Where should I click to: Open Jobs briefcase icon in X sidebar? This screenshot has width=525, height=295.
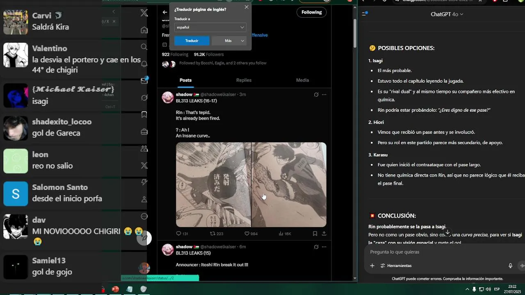144,132
